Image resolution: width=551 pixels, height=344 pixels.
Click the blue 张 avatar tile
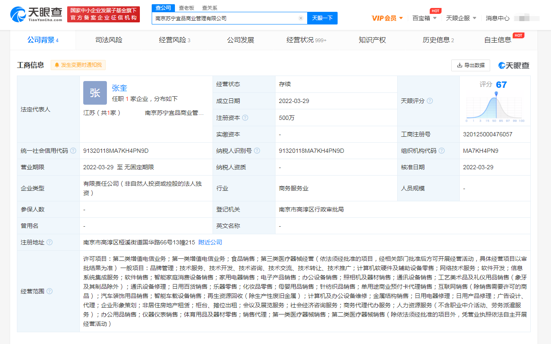coord(95,93)
